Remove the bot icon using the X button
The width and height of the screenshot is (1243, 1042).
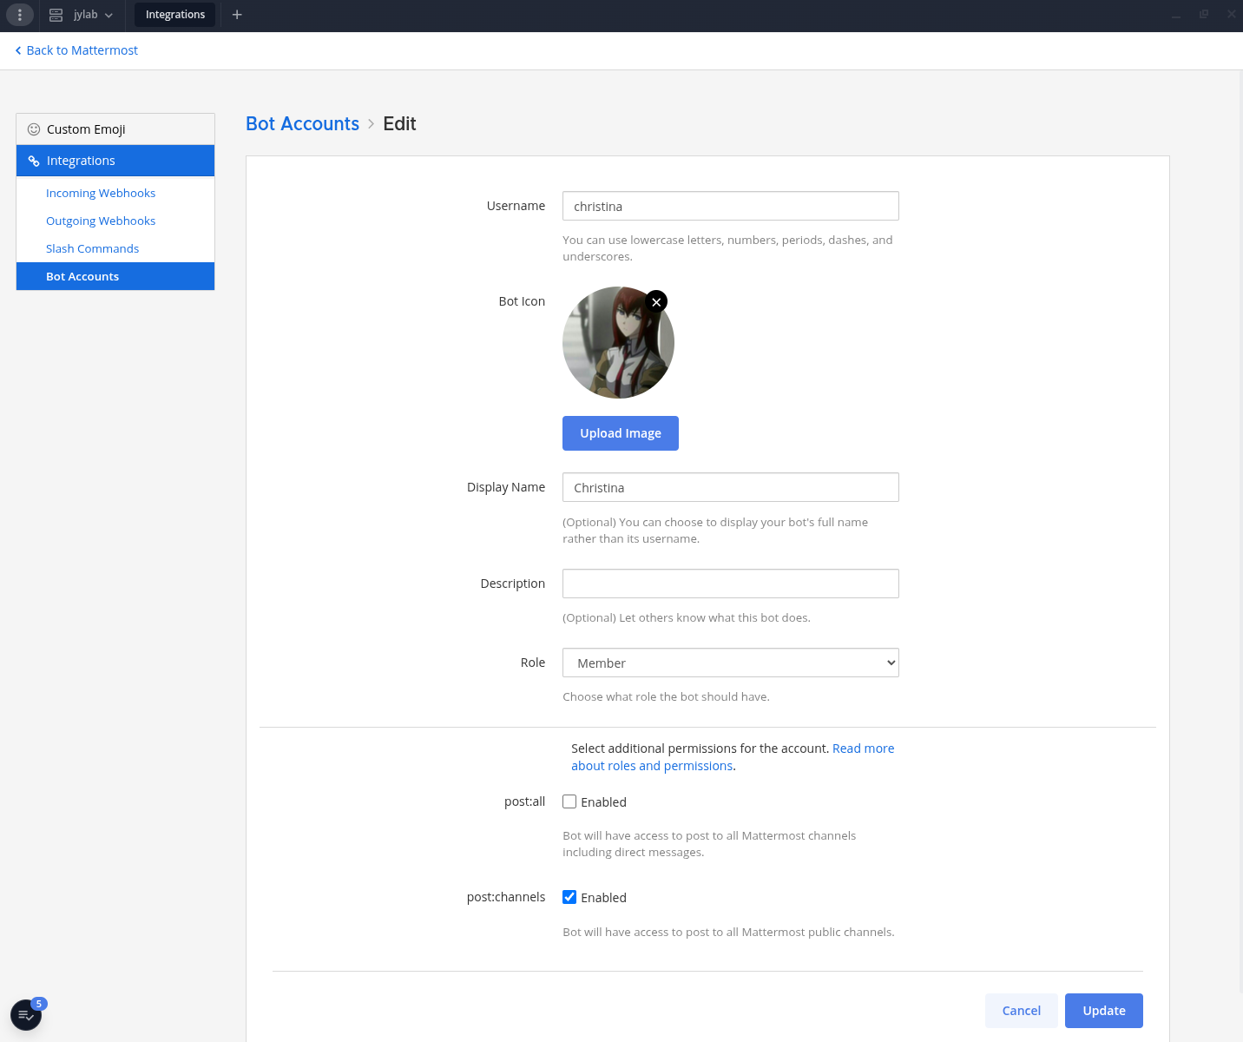(655, 301)
